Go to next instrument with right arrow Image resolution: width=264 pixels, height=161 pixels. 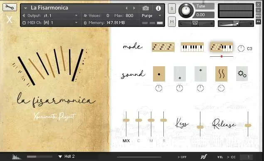[134, 8]
